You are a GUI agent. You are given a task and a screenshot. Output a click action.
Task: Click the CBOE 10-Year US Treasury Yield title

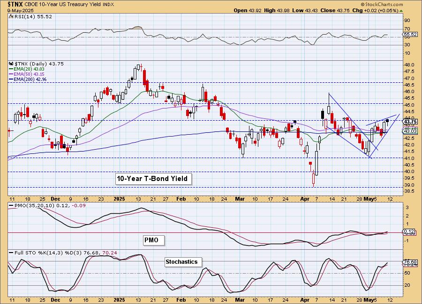click(63, 5)
